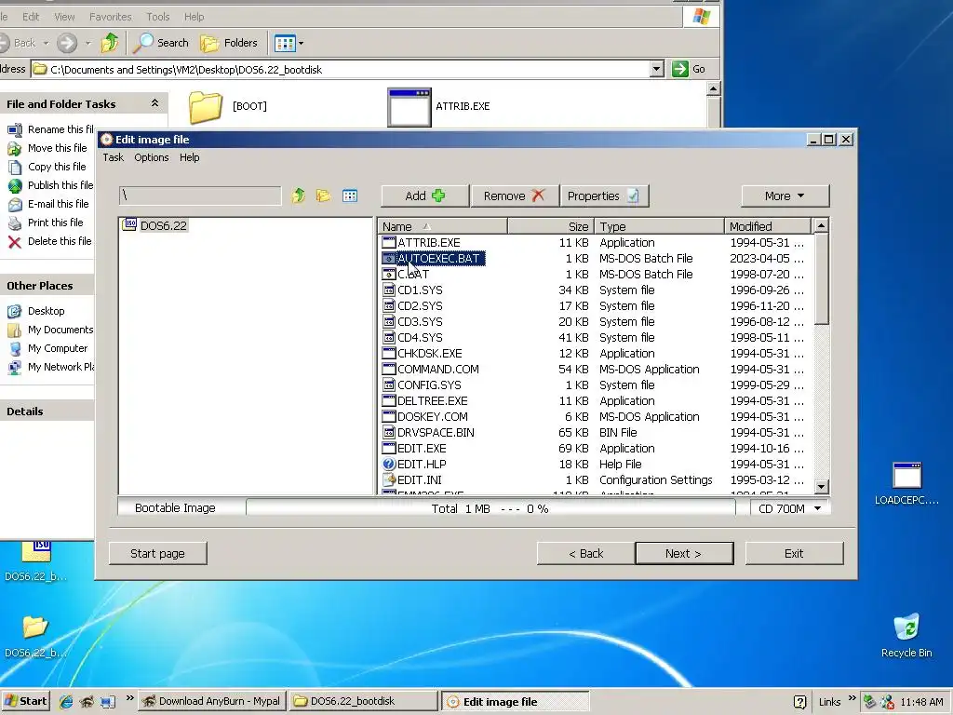Select EDIT.HLP help file icon

coord(389,464)
